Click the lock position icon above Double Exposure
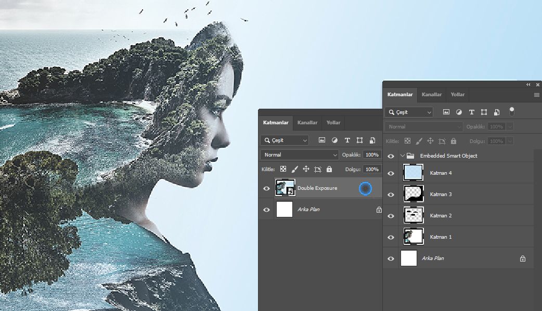 (x=306, y=169)
